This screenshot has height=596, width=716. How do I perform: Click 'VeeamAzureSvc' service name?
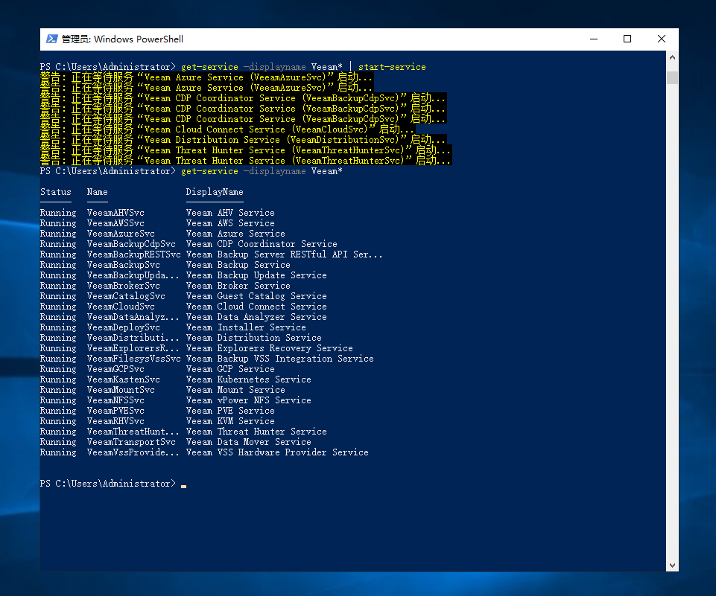tap(121, 234)
